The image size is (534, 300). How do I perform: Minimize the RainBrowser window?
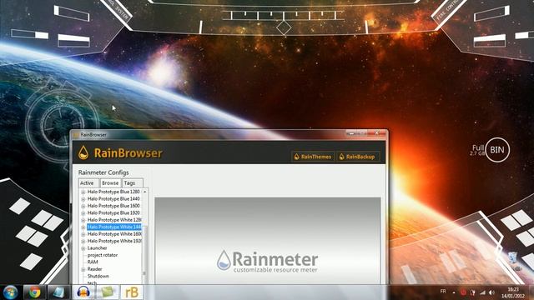[351, 133]
